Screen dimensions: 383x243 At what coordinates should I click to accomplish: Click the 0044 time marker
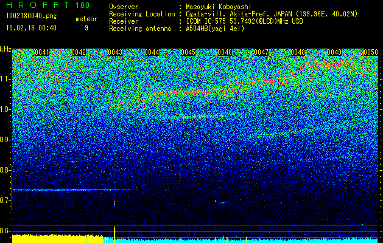(x=152, y=52)
